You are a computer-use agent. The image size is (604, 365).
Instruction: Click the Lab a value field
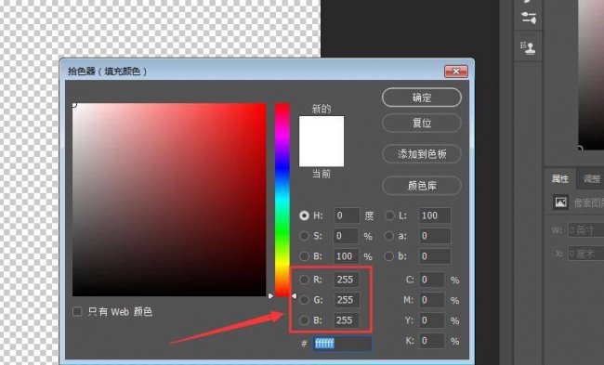click(x=435, y=236)
